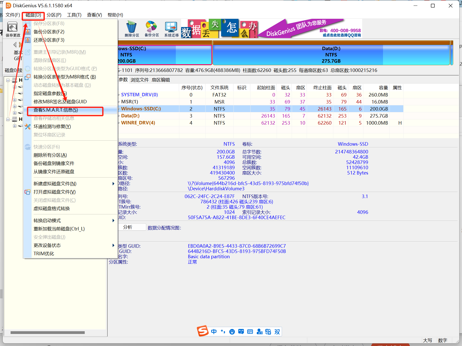462x346 pixels.
Task: Click the orange Sogou S logo icon
Action: click(x=203, y=331)
